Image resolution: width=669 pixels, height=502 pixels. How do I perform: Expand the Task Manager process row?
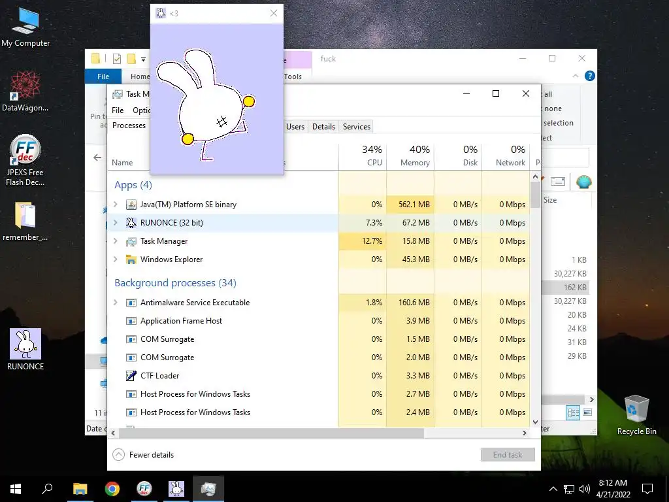tap(115, 241)
